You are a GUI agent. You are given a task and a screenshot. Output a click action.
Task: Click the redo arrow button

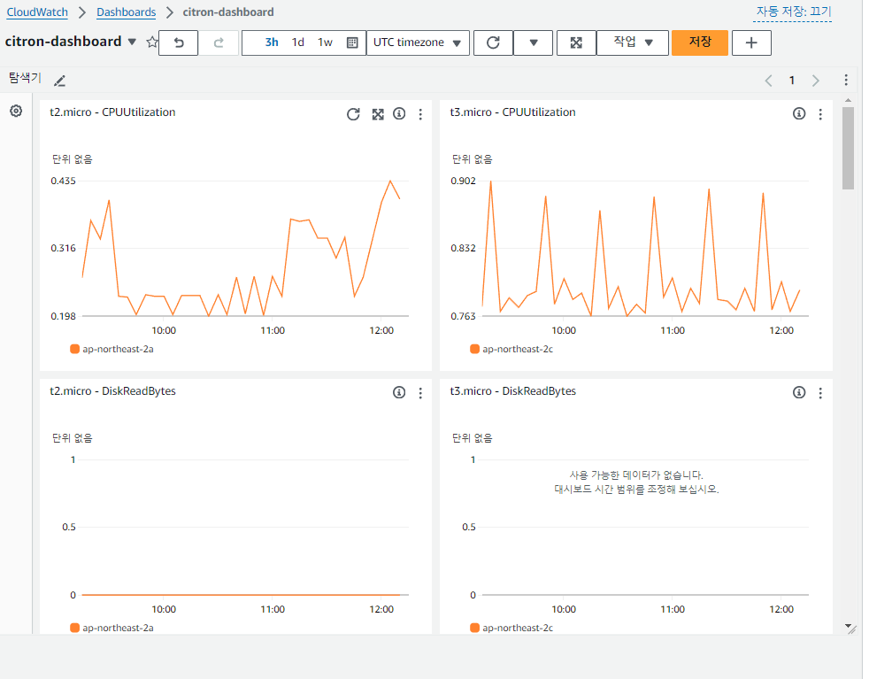pos(219,42)
